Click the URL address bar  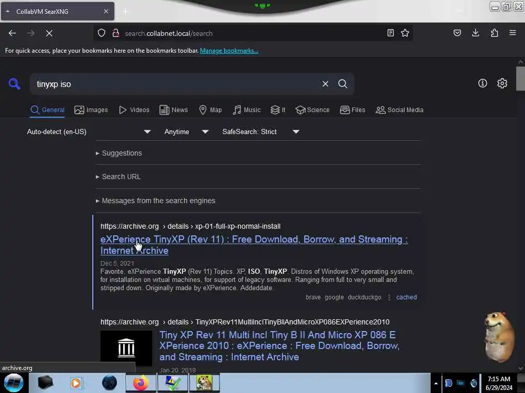(252, 33)
